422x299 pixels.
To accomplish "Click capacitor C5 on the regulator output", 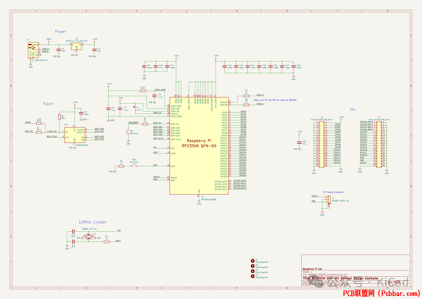I will [x=94, y=50].
